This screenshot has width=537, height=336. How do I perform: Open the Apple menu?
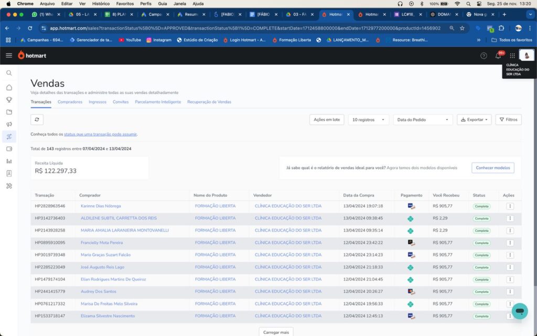tap(8, 4)
